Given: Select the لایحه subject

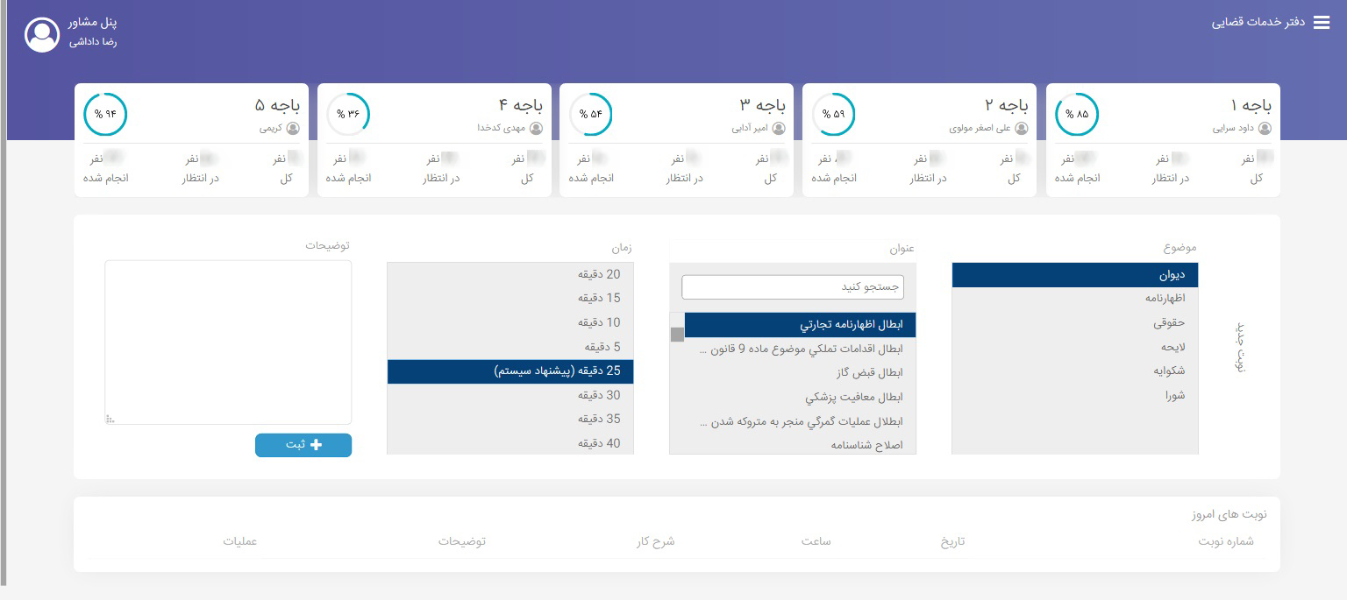Looking at the screenshot, I should click(1075, 347).
